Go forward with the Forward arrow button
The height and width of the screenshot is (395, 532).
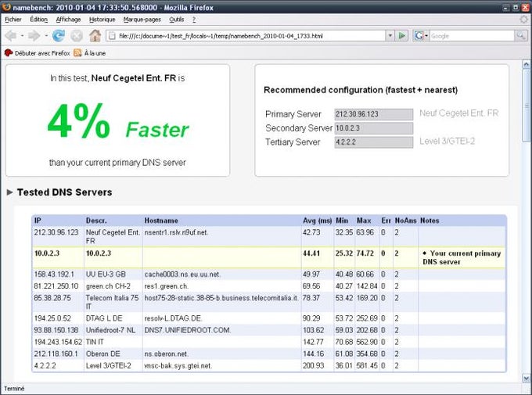click(x=34, y=36)
